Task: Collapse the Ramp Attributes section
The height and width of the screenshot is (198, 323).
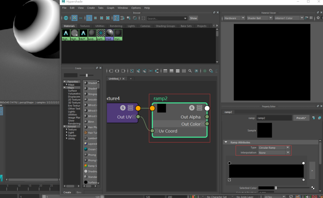Action: (226, 142)
